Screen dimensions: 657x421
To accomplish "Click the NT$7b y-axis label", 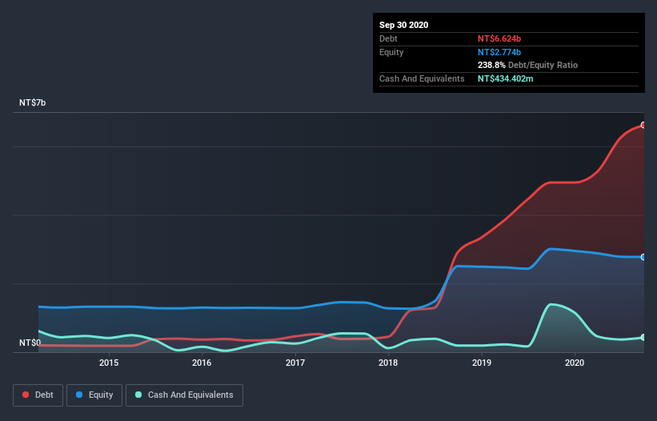I will click(x=32, y=102).
